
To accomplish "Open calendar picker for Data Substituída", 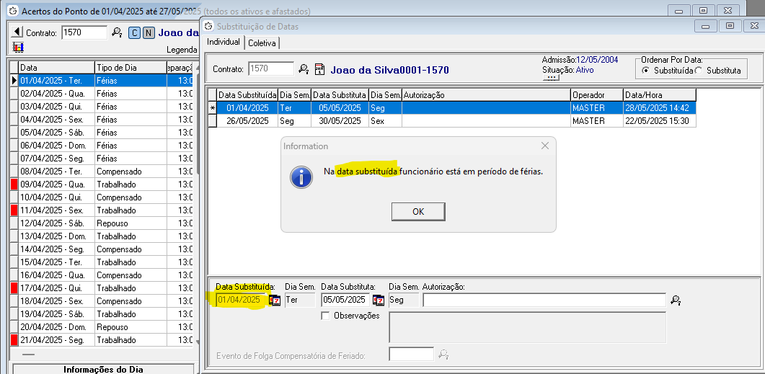I will (x=275, y=300).
